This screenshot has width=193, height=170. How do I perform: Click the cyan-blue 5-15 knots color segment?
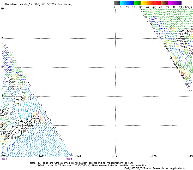point(127,3)
